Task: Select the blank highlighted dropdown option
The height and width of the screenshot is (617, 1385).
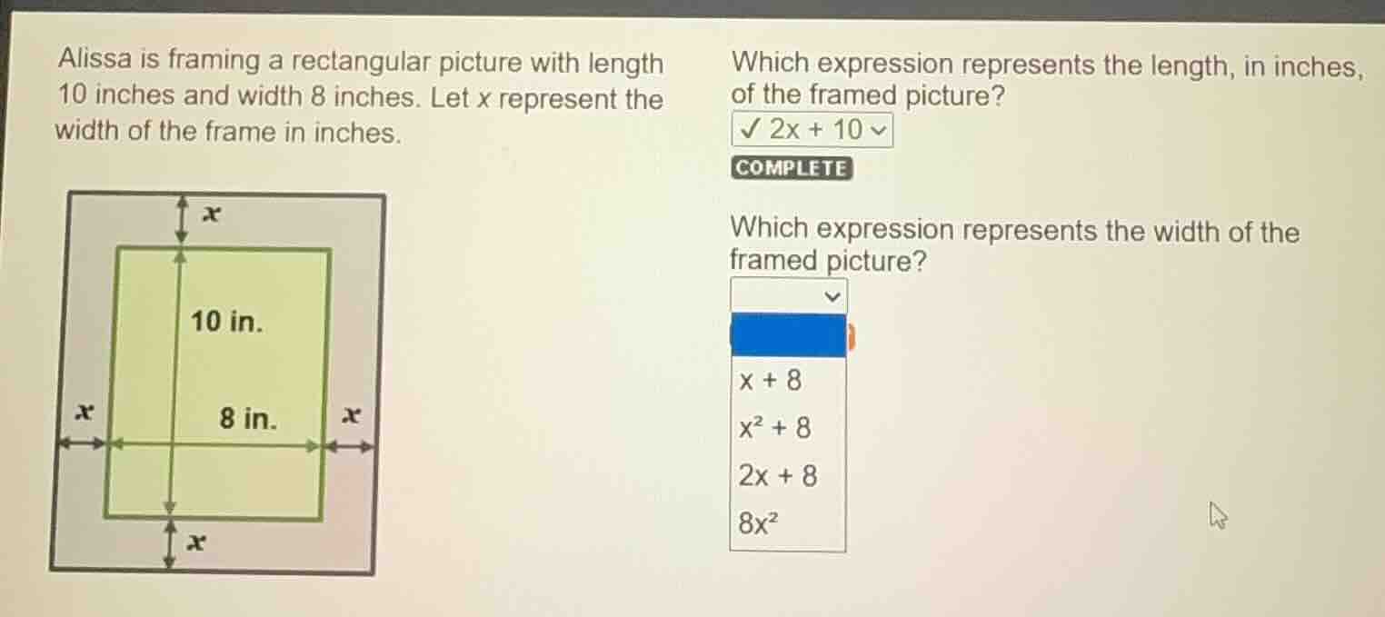Action: point(787,335)
